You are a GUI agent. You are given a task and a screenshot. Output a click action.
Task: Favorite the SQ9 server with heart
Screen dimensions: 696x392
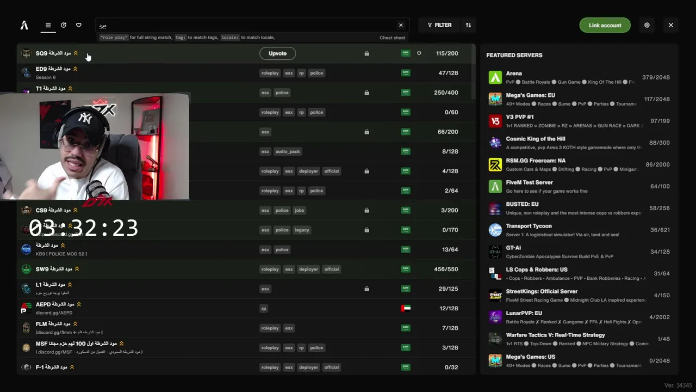pyautogui.click(x=419, y=53)
